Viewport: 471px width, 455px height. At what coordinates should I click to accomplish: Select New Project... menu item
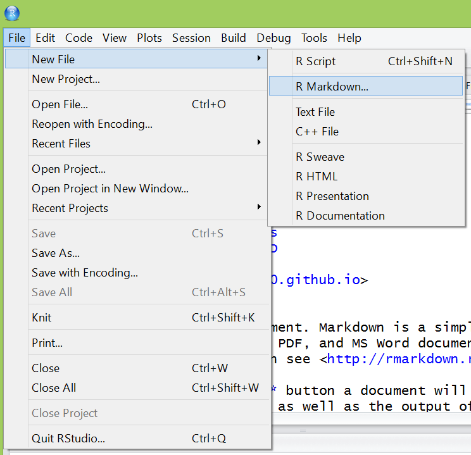136,79
